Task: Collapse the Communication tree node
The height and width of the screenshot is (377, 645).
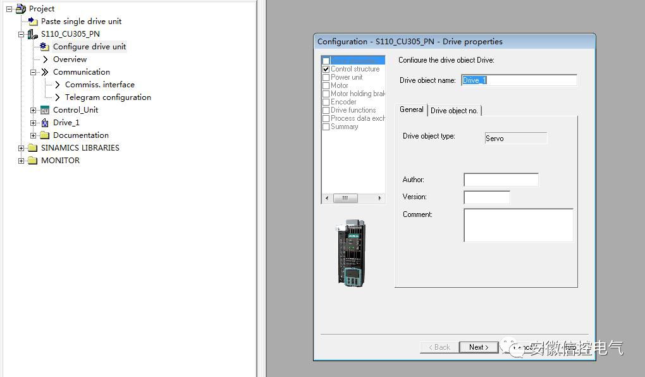Action: click(x=33, y=72)
